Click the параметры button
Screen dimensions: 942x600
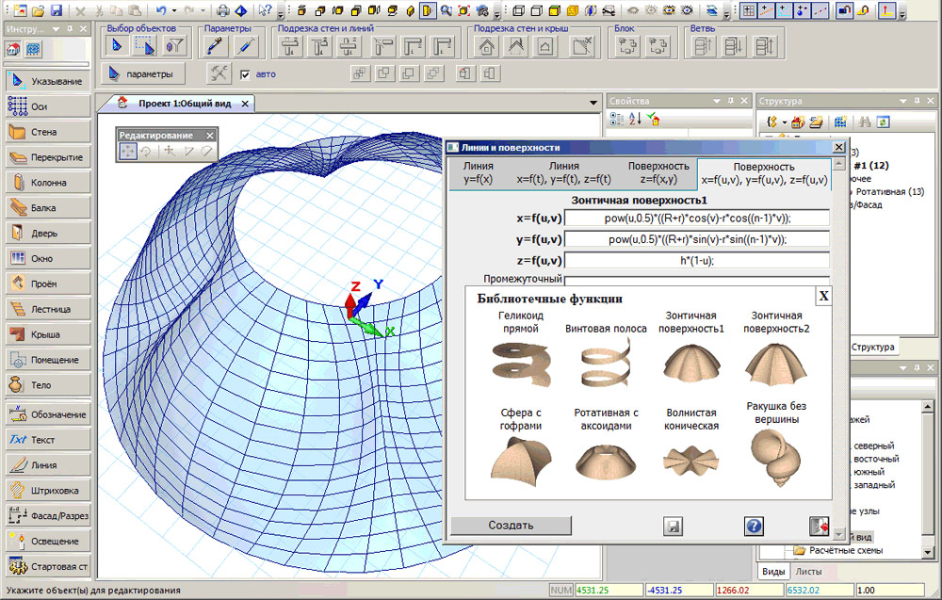[x=143, y=73]
